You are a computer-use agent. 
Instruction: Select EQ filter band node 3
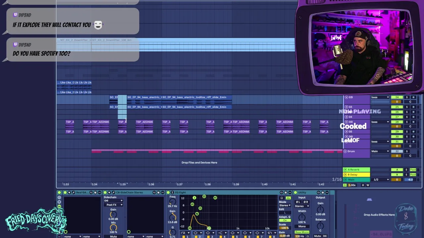point(215,198)
